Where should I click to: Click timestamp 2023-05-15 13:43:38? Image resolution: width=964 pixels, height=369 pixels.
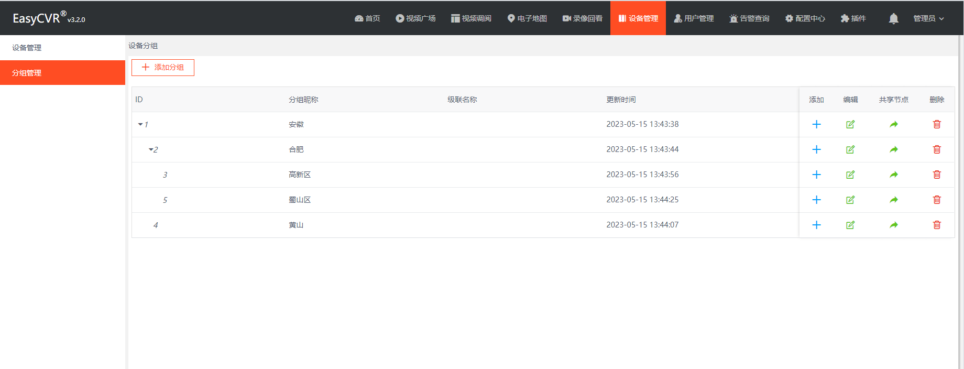pos(642,124)
